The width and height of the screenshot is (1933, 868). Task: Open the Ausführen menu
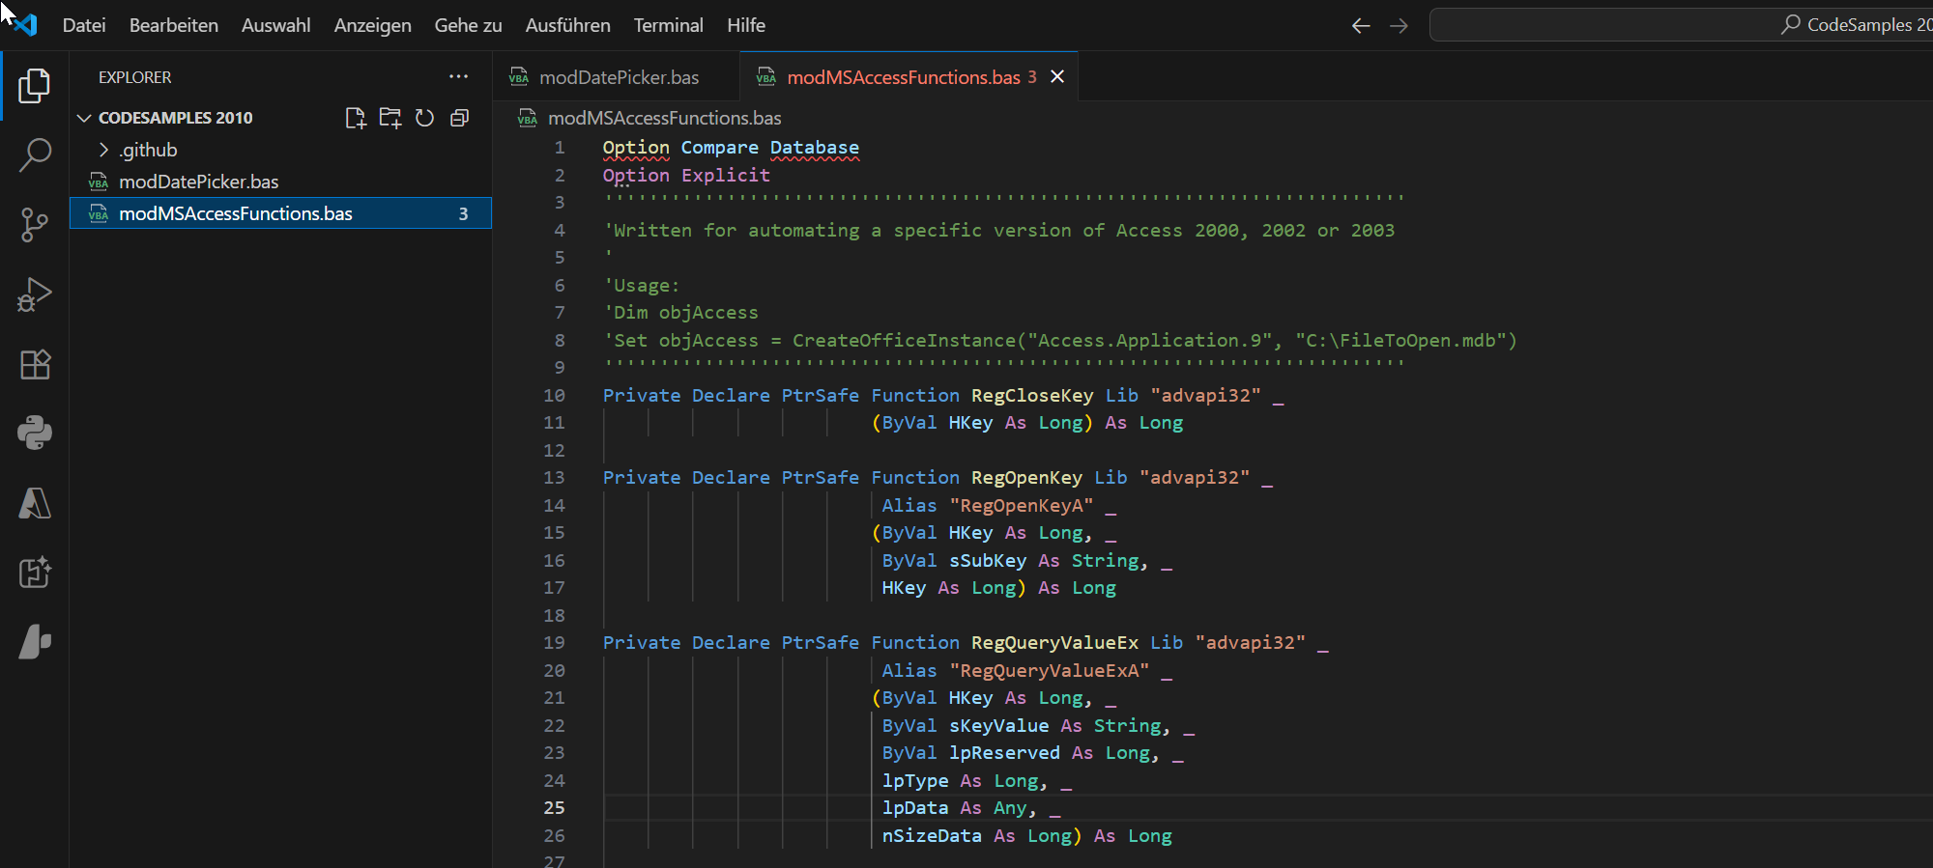point(567,25)
